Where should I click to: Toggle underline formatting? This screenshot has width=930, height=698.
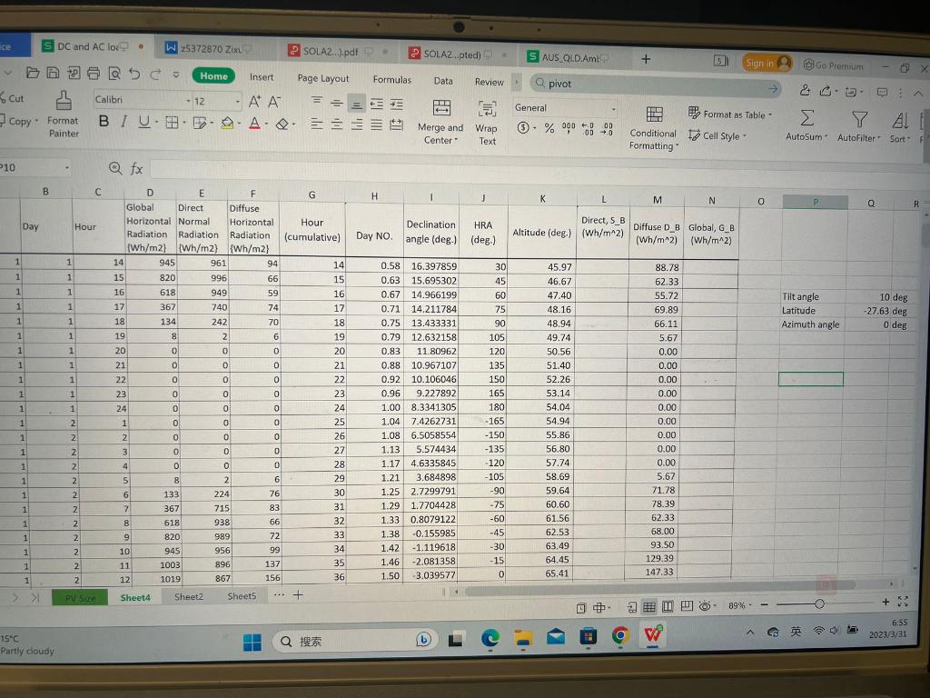143,123
